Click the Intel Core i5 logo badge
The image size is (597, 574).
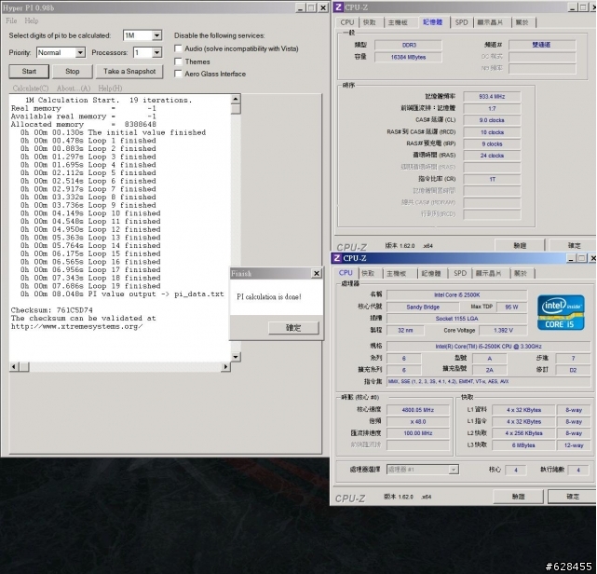561,312
